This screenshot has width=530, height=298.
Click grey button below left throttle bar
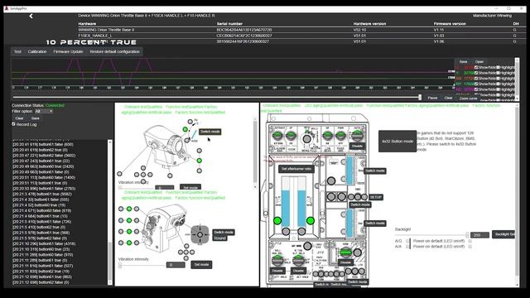point(286,232)
